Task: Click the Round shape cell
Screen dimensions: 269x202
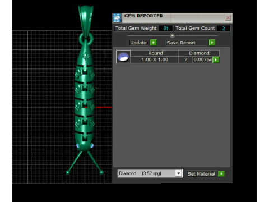Action: (155, 53)
